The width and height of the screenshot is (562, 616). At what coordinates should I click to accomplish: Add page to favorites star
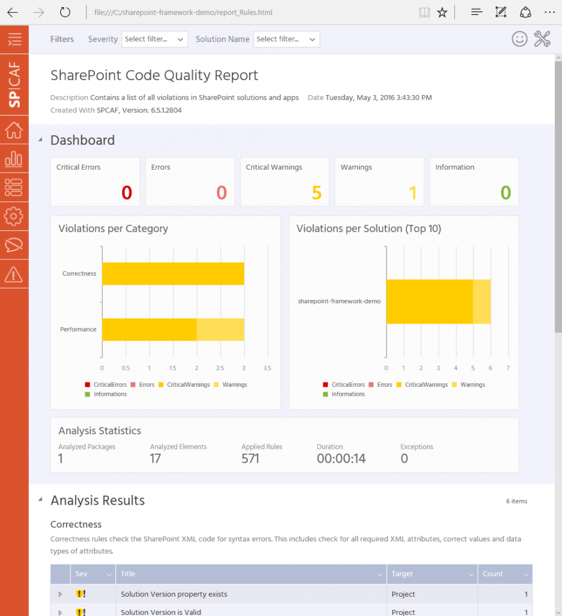[442, 13]
